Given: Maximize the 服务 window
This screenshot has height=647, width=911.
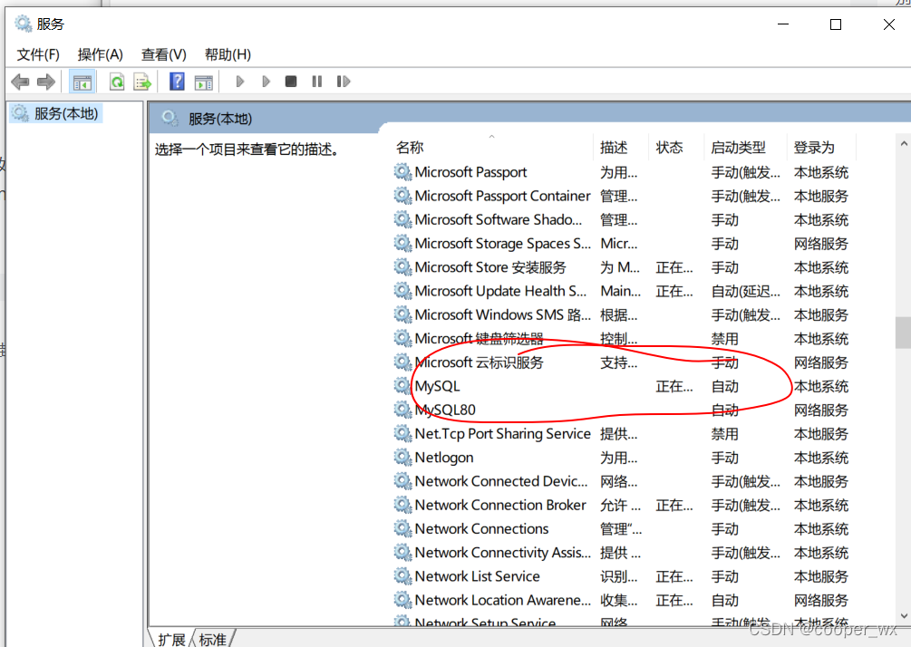Looking at the screenshot, I should [836, 24].
